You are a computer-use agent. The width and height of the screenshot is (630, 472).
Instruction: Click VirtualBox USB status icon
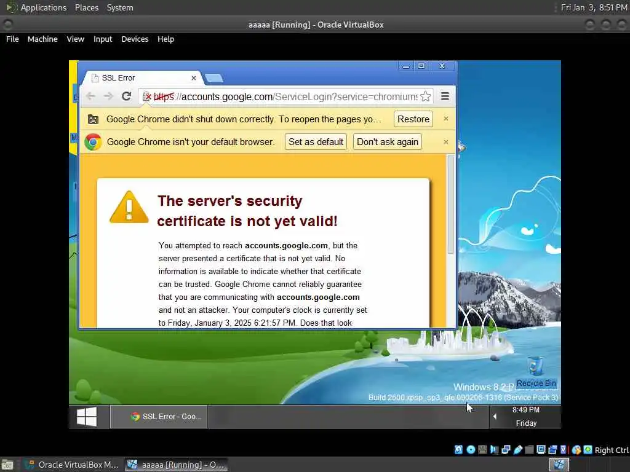click(x=518, y=450)
